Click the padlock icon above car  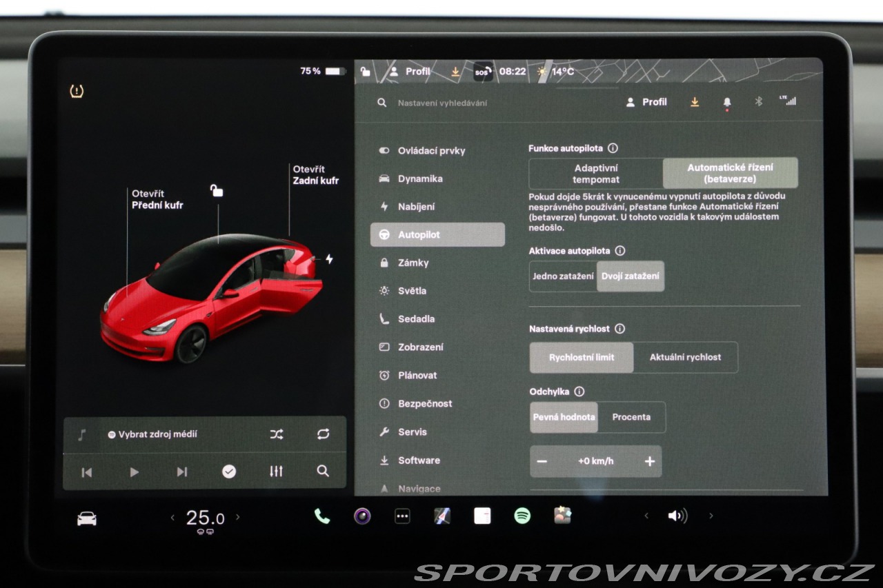pos(217,191)
